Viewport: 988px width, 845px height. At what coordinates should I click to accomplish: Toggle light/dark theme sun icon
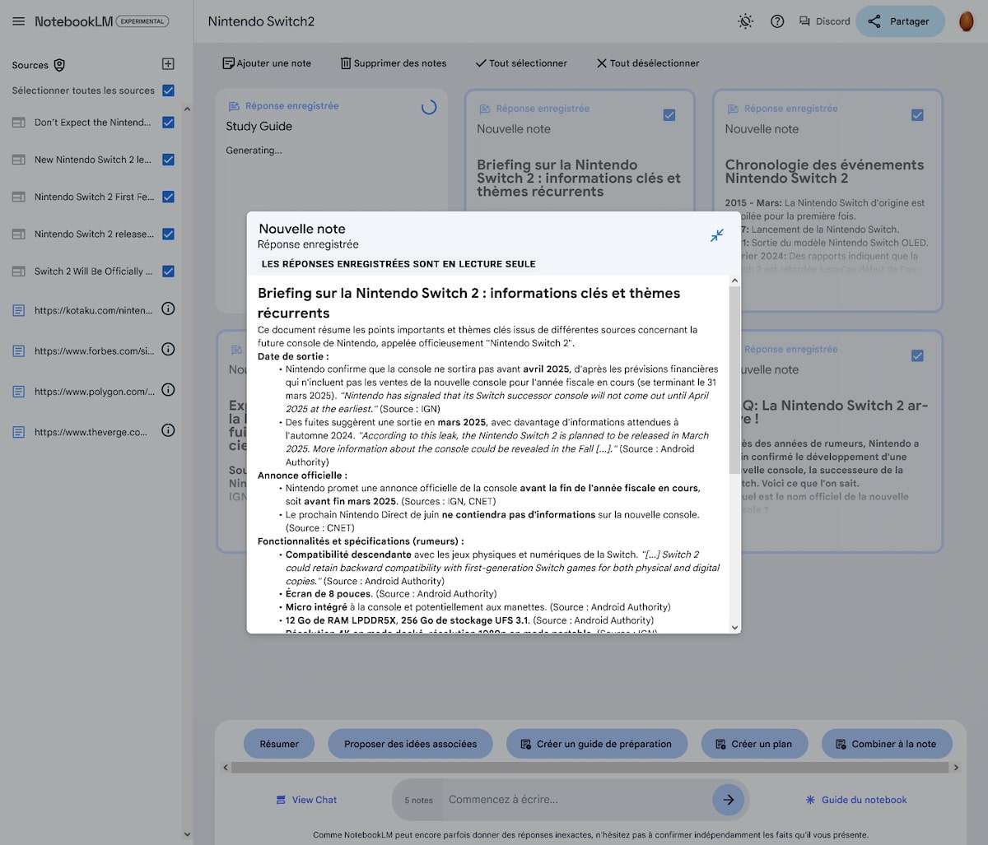(745, 21)
